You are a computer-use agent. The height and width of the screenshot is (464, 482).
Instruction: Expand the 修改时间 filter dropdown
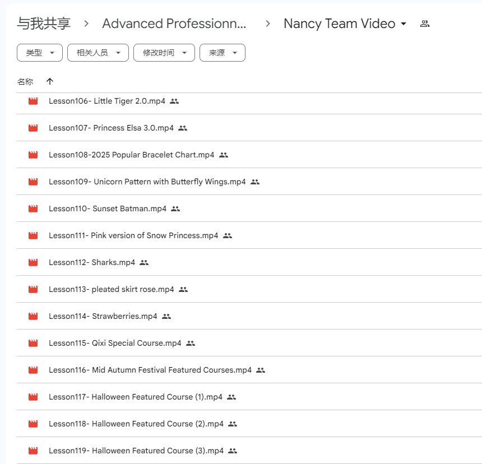point(164,53)
